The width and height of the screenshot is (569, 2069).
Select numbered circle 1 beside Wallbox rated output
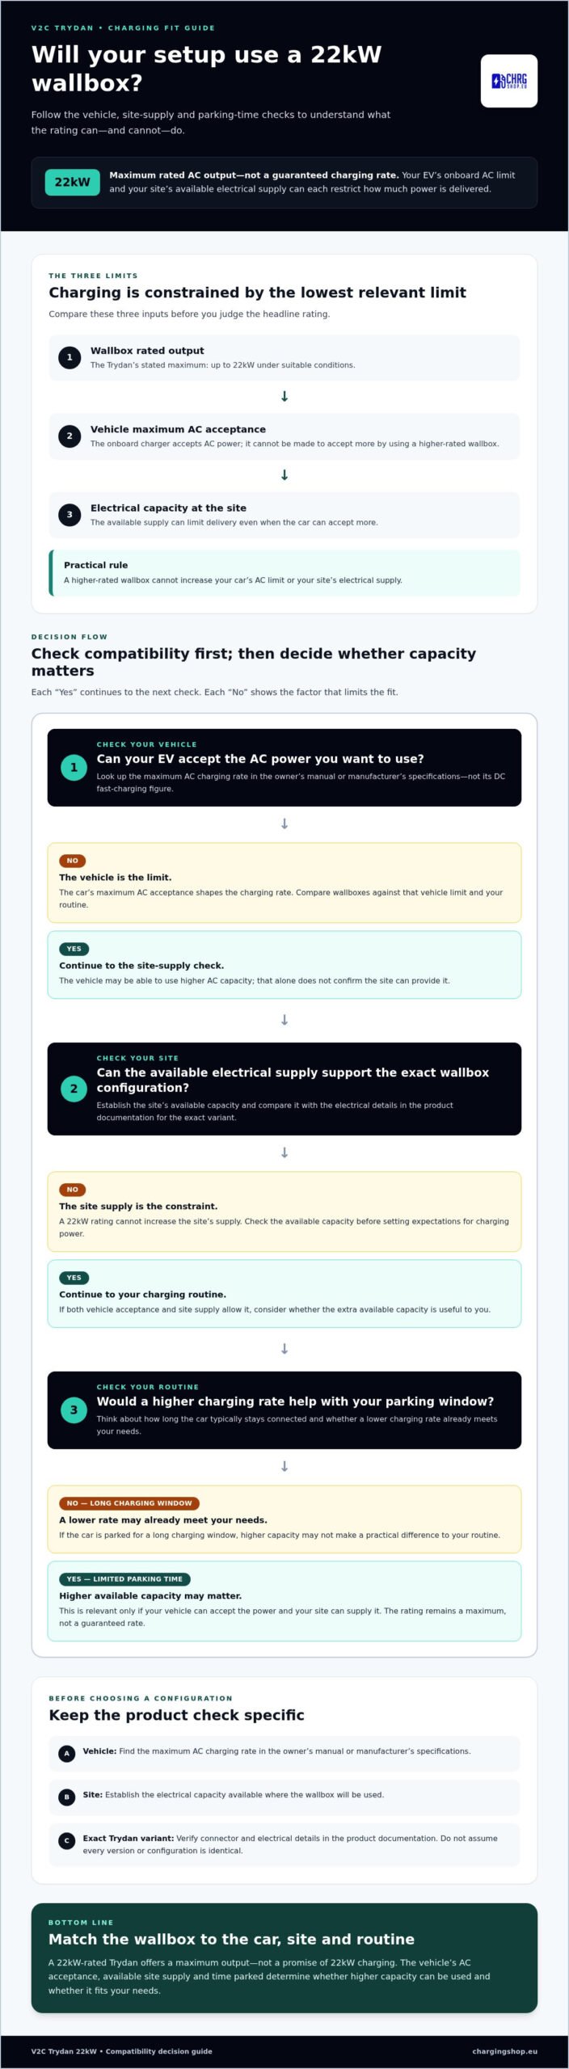click(x=70, y=357)
